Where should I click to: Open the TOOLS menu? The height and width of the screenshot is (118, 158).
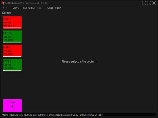50,8
